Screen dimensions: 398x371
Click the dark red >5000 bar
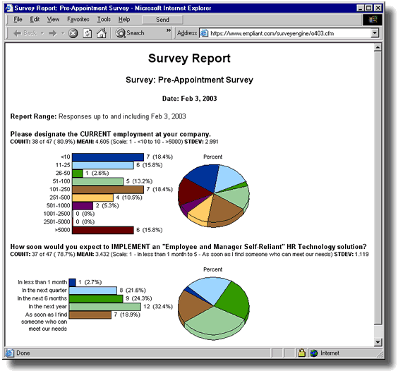pos(103,230)
